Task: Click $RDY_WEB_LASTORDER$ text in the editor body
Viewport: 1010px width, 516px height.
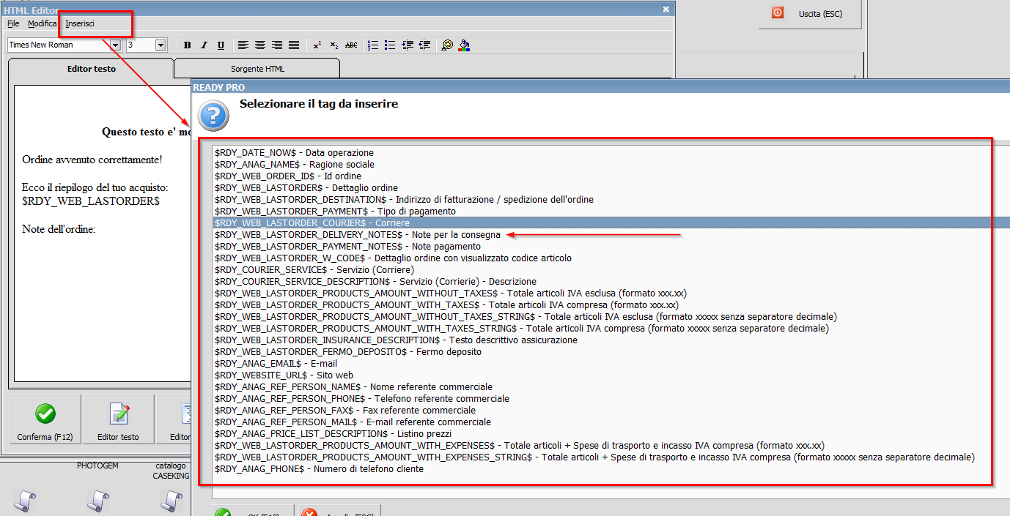Action: [91, 201]
